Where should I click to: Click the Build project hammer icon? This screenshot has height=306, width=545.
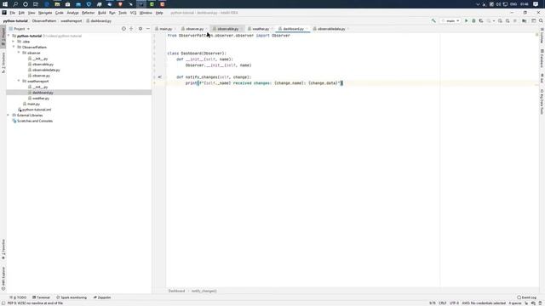pos(433,20)
